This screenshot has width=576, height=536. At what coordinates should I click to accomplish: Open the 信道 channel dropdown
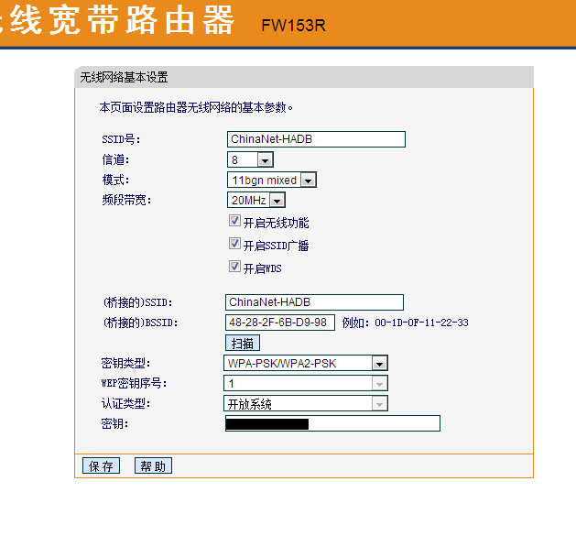[250, 160]
